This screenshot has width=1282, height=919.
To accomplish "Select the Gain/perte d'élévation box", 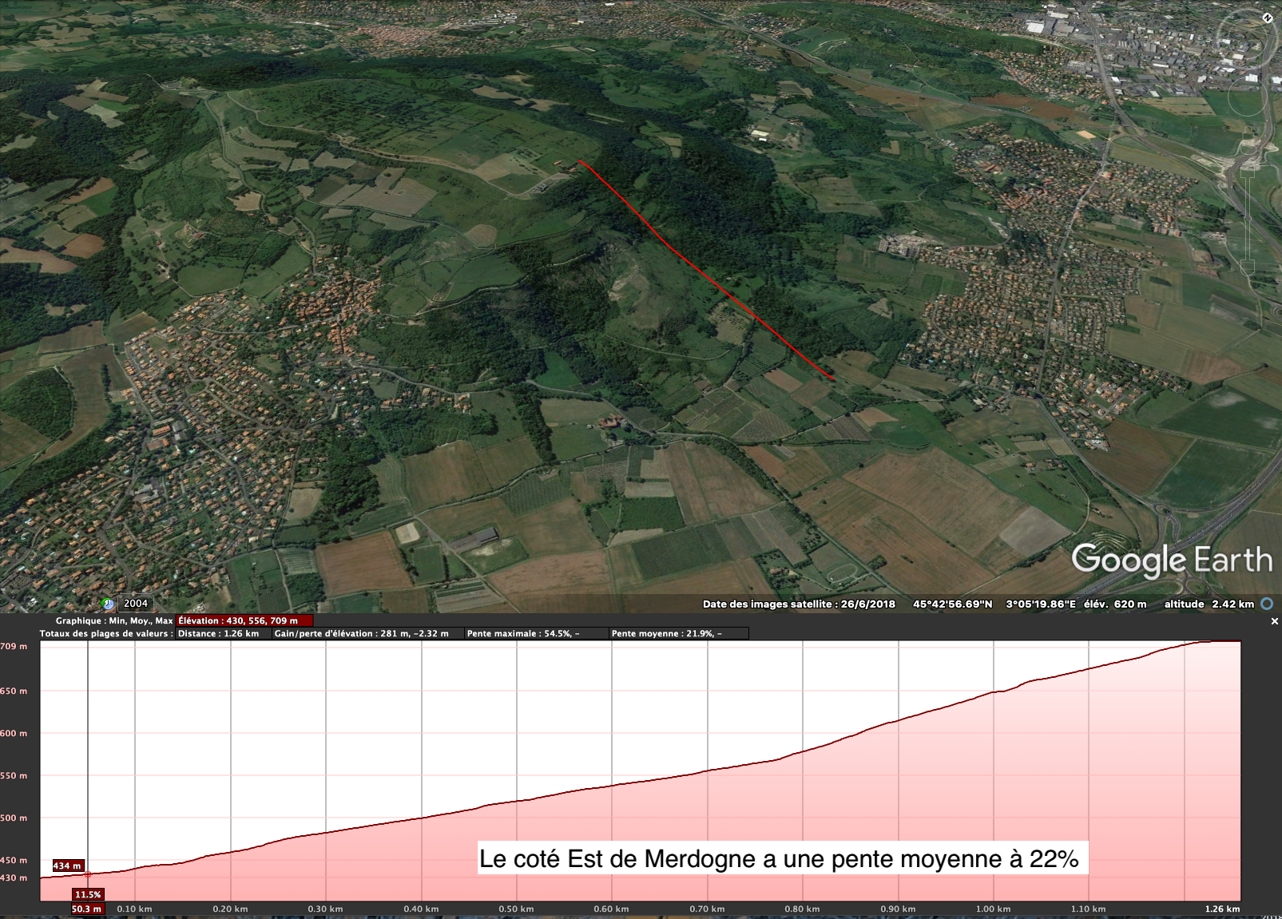I will (x=362, y=633).
